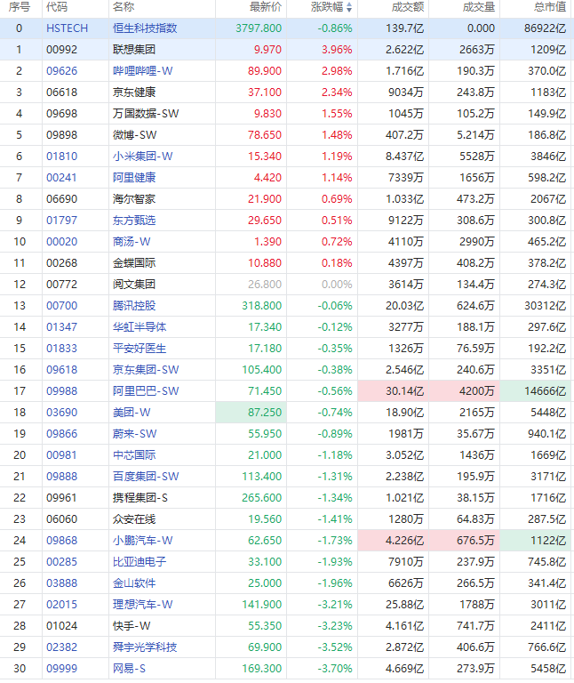The width and height of the screenshot is (574, 683).
Task: Open stock code 02382 link
Action: point(62,647)
